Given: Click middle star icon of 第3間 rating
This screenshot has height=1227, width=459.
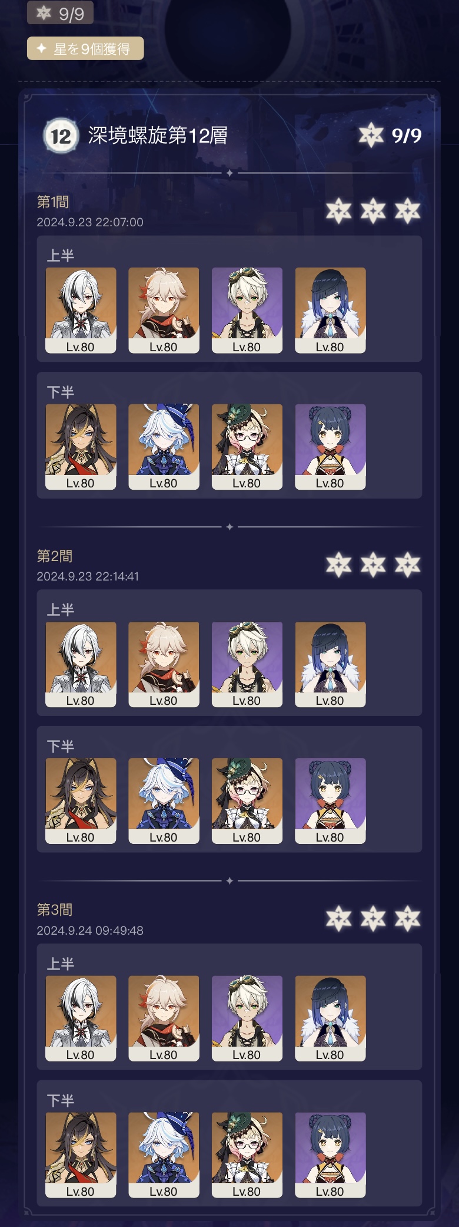Looking at the screenshot, I should [373, 918].
